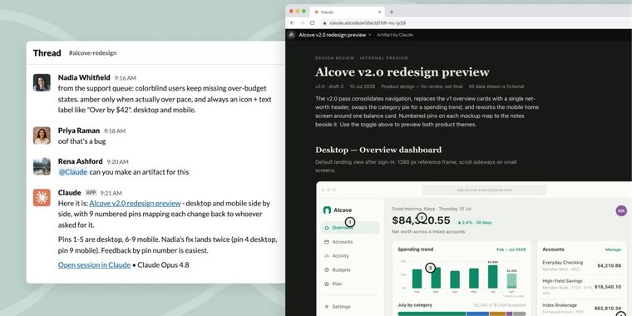This screenshot has height=316, width=632.
Task: Click the Spending trend card title
Action: pos(415,249)
